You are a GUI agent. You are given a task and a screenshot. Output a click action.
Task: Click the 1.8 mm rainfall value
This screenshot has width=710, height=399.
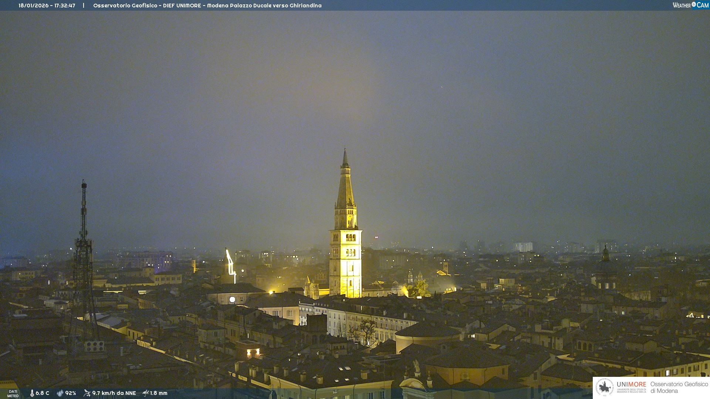159,393
